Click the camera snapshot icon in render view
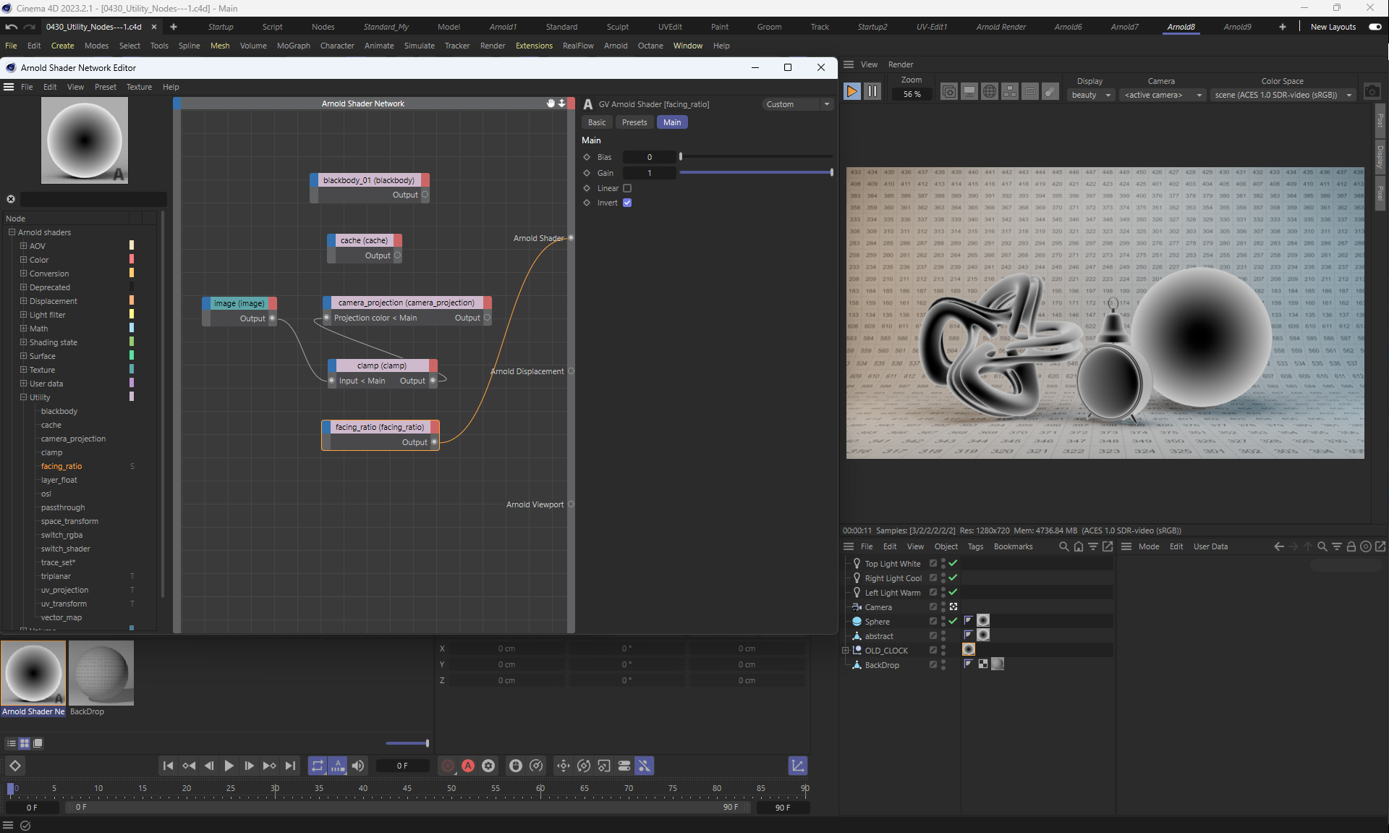The height and width of the screenshot is (833, 1389). [1372, 92]
